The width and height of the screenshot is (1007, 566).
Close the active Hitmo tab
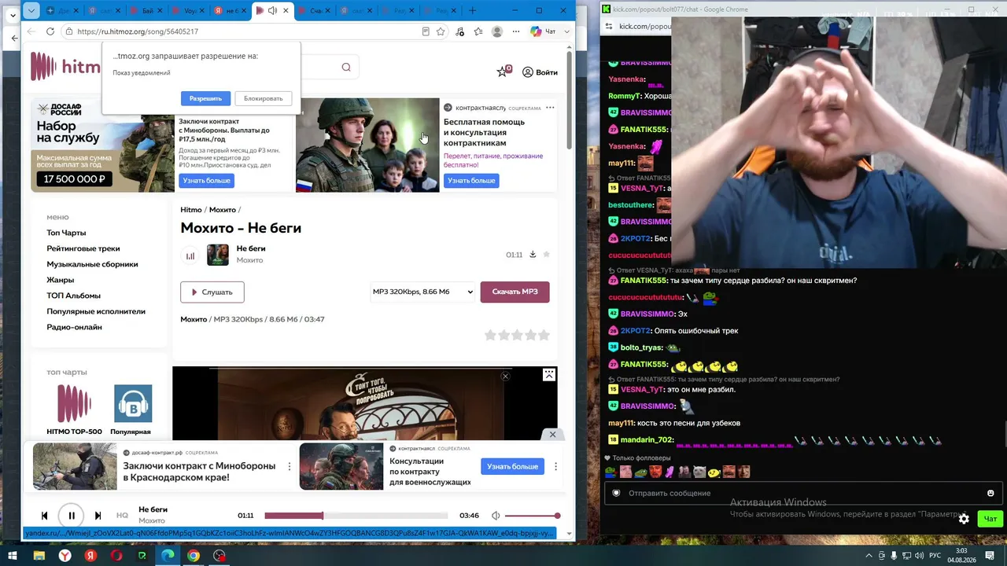tap(286, 10)
